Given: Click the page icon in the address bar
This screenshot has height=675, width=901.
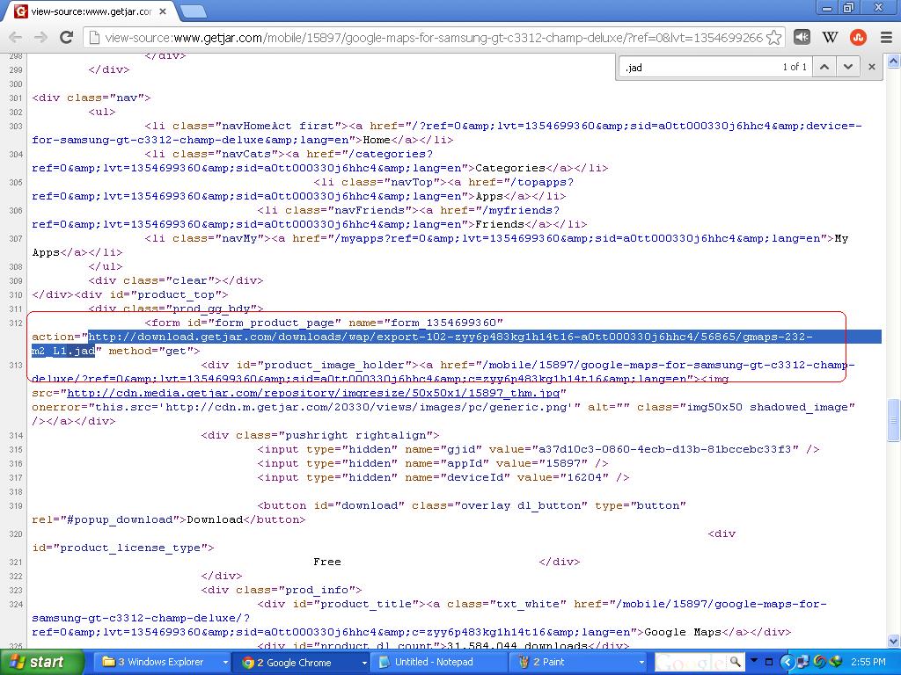Looking at the screenshot, I should 94,38.
